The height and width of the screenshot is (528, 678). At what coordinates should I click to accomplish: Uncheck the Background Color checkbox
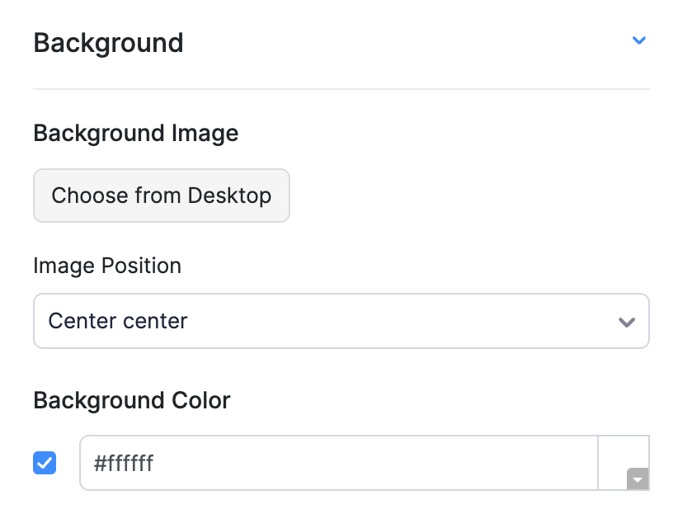click(45, 463)
